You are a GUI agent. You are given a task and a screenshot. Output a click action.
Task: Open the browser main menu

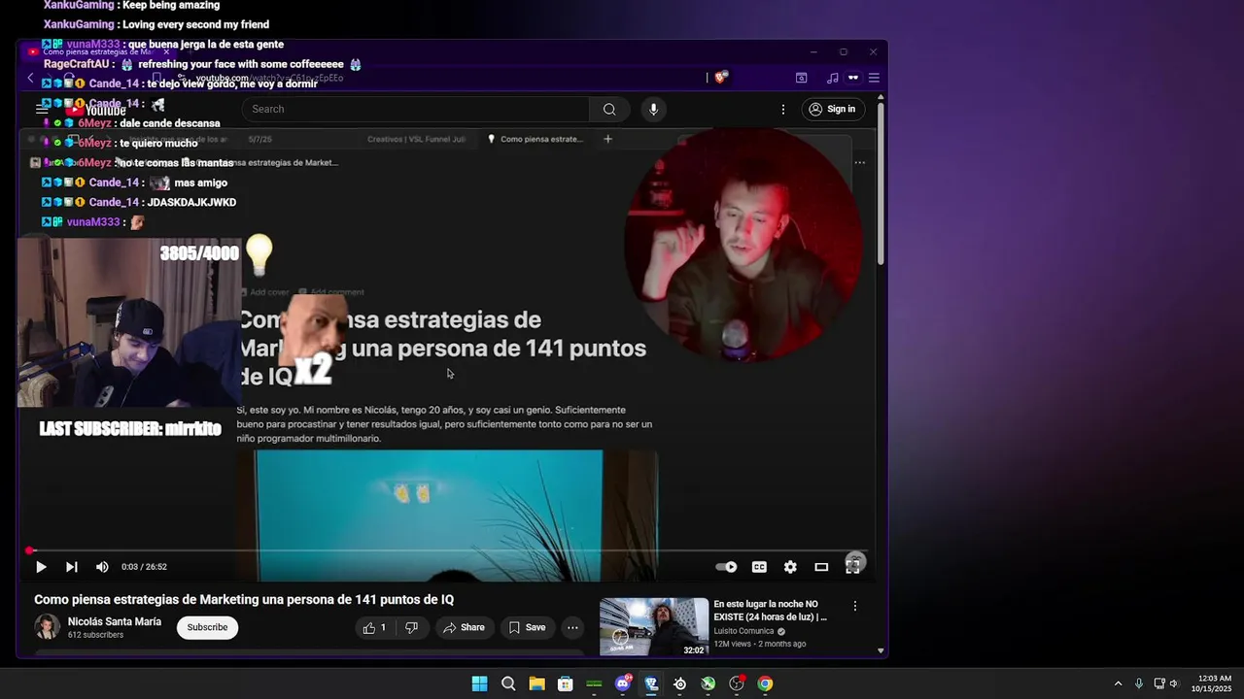click(874, 78)
